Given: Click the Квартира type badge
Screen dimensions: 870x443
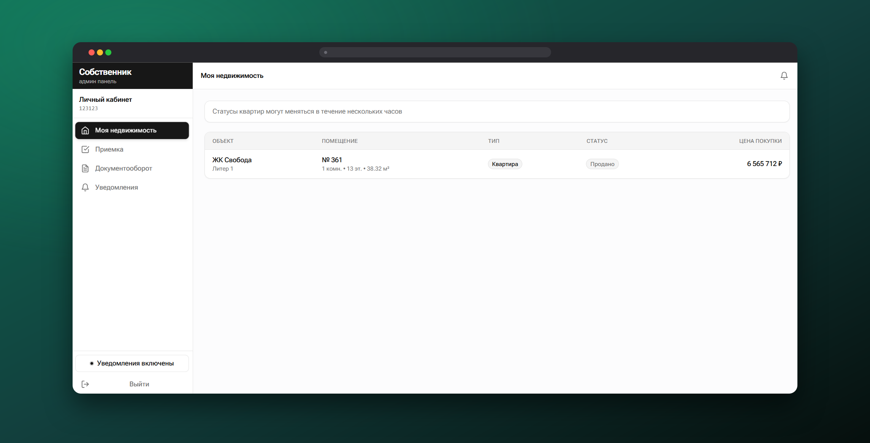Looking at the screenshot, I should click(505, 164).
